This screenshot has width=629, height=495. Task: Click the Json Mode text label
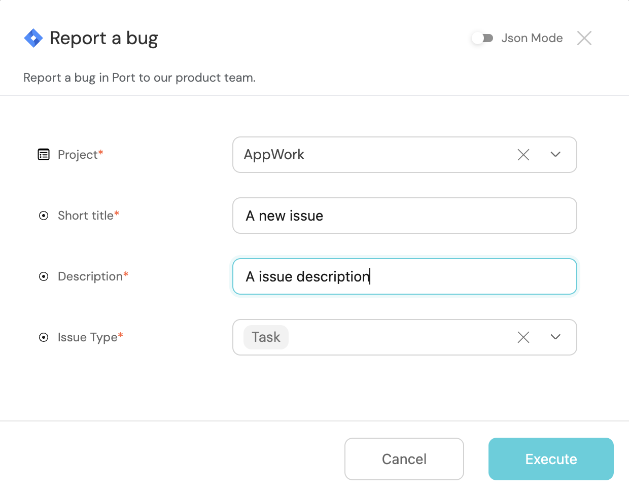click(x=532, y=38)
